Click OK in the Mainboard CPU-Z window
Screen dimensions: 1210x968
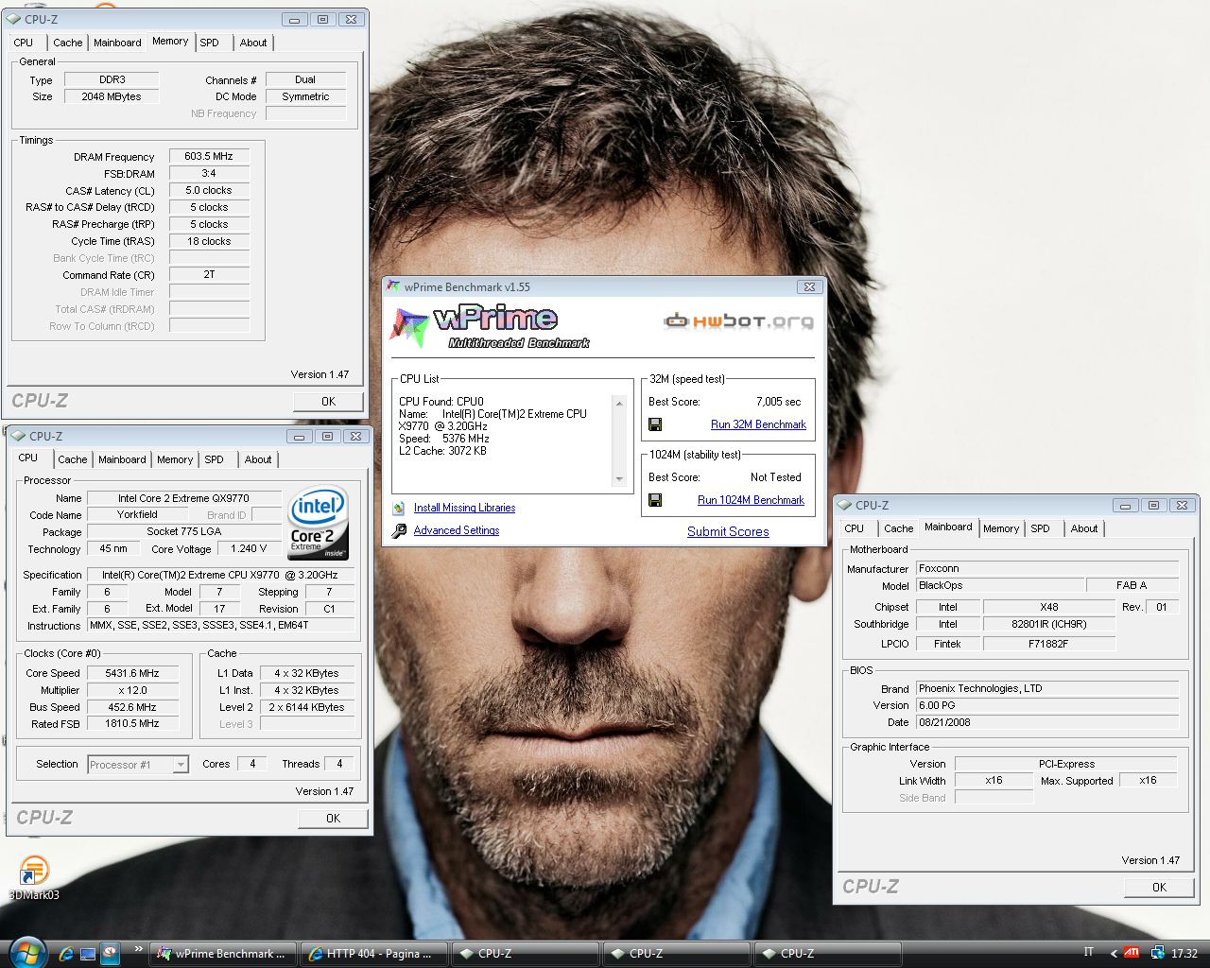pyautogui.click(x=1159, y=887)
